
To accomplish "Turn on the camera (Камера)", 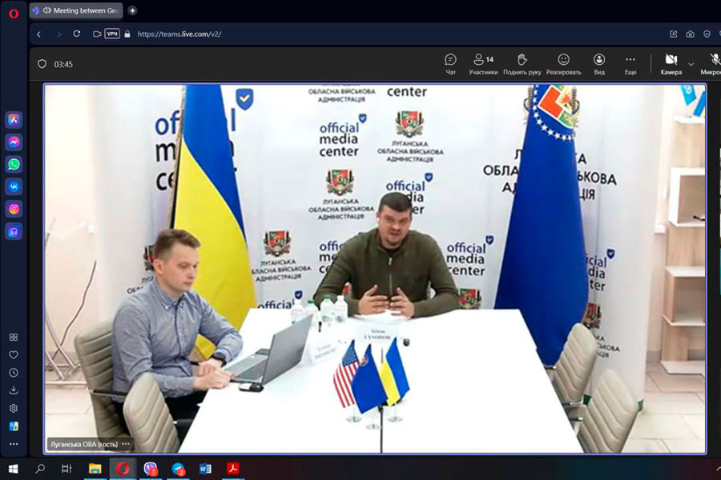I will coord(671,64).
